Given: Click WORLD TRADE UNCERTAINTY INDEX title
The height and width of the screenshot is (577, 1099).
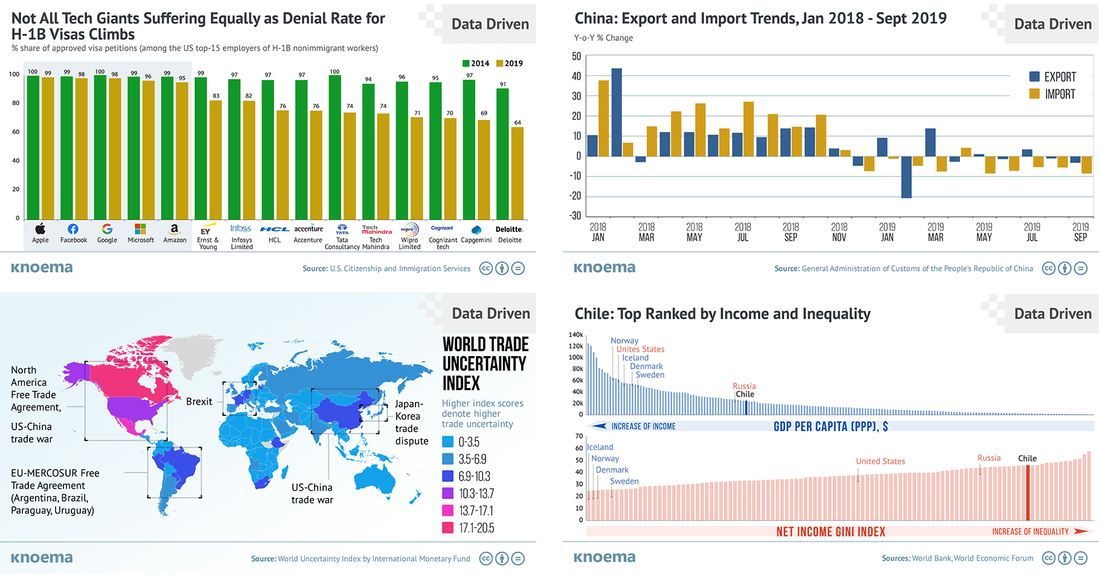Looking at the screenshot, I should [485, 364].
